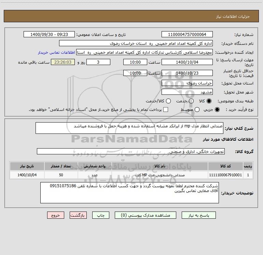The height and width of the screenshot is (255, 263).
Task: Click the نام کالا column header
Action: 160,166
